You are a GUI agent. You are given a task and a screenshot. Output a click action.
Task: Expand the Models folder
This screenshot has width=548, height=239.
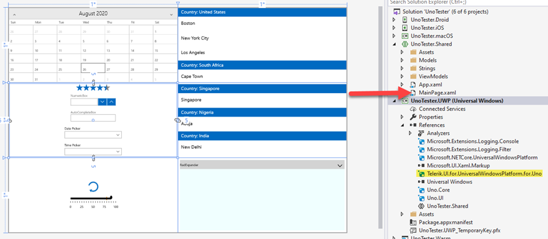pos(402,60)
